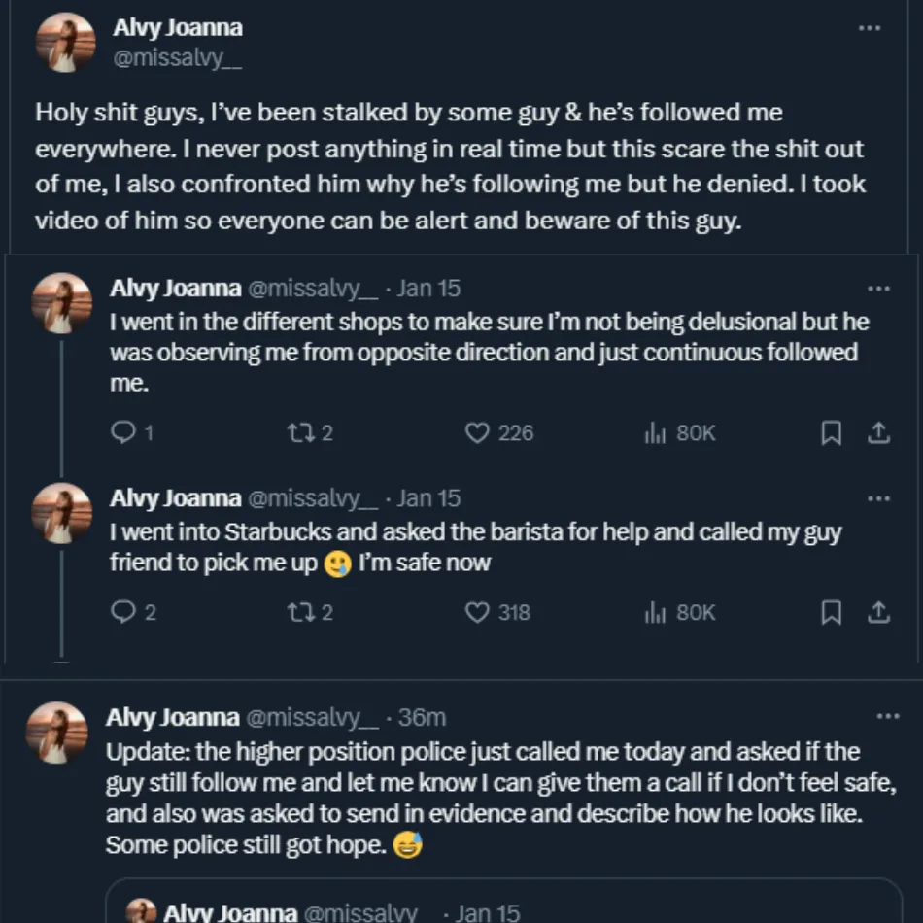Open more options on the 'different shops' reply

pyautogui.click(x=878, y=289)
